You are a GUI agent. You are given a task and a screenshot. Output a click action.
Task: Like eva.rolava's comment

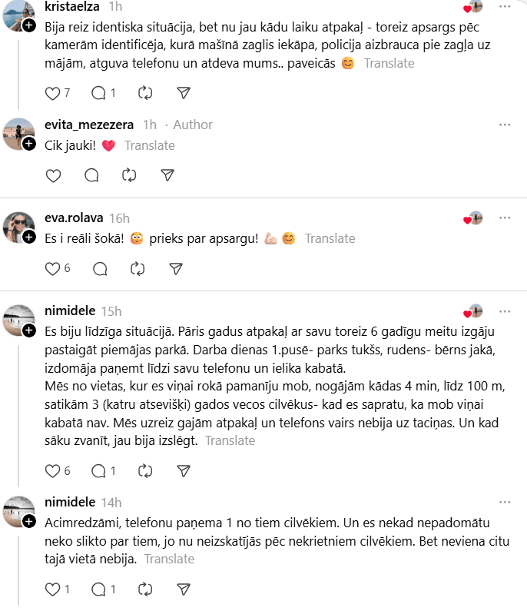click(x=53, y=268)
